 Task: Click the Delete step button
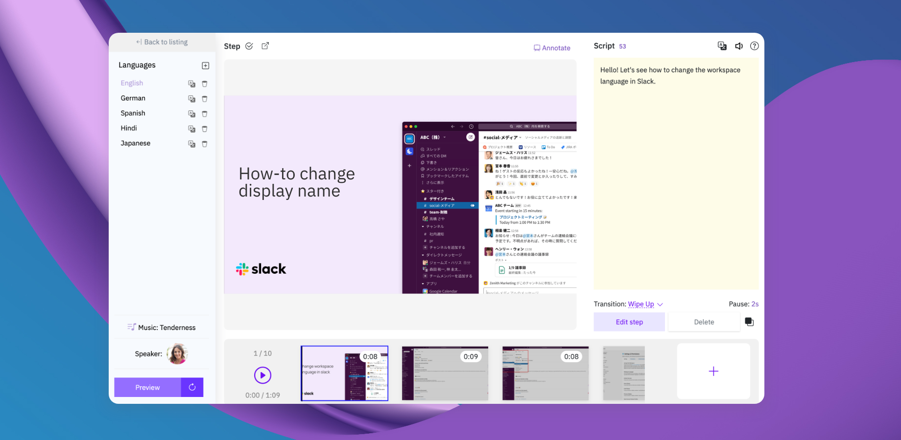click(x=704, y=322)
